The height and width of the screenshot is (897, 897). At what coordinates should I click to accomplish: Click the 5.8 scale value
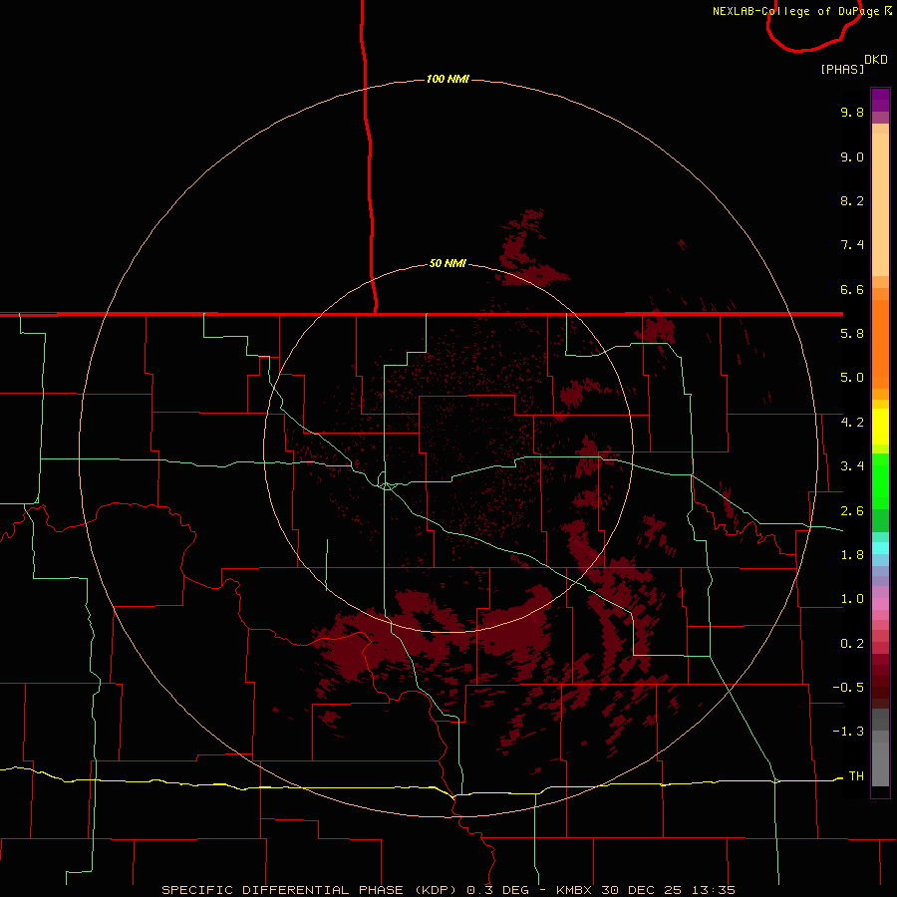[x=852, y=334]
